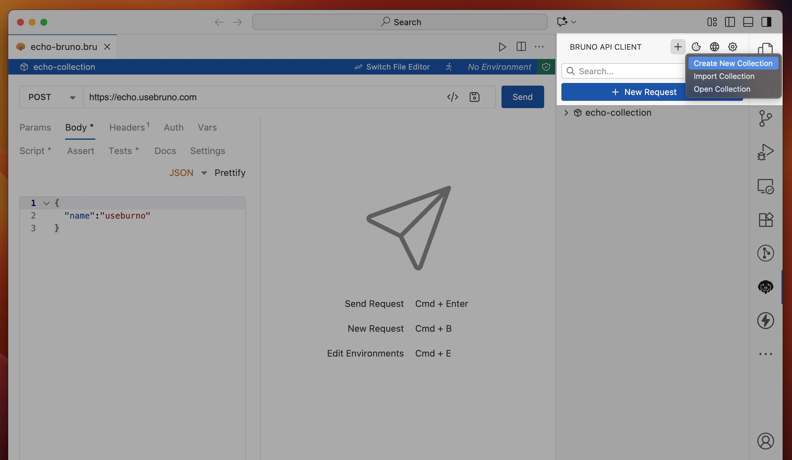Open the Bruno dog icon in the sidebar
792x460 pixels.
tap(766, 287)
